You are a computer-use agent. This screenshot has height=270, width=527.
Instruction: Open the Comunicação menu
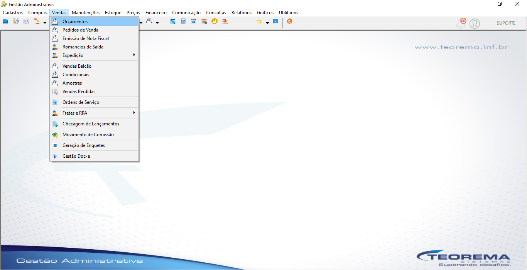186,13
